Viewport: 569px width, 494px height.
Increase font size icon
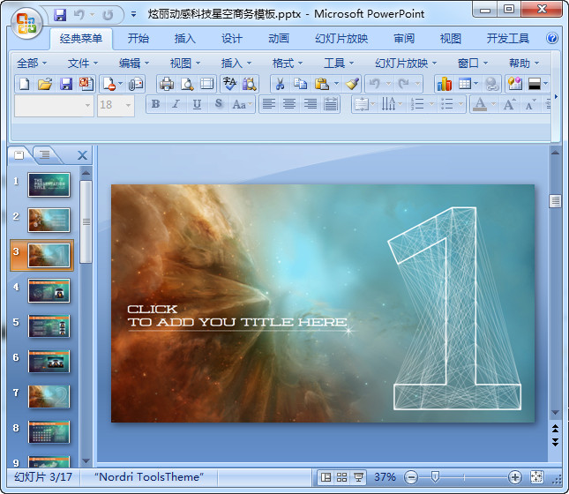pos(510,105)
